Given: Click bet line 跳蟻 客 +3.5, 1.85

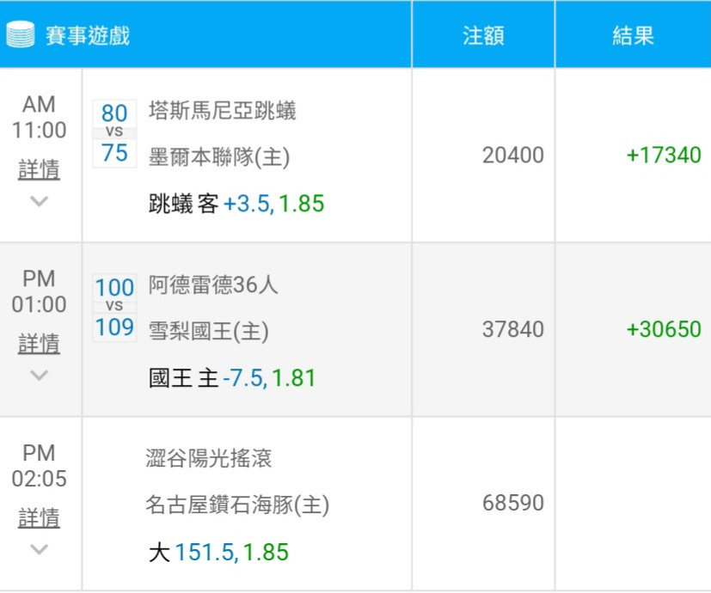Looking at the screenshot, I should (x=236, y=204).
